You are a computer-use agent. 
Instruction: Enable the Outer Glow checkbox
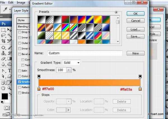click(x=20, y=43)
